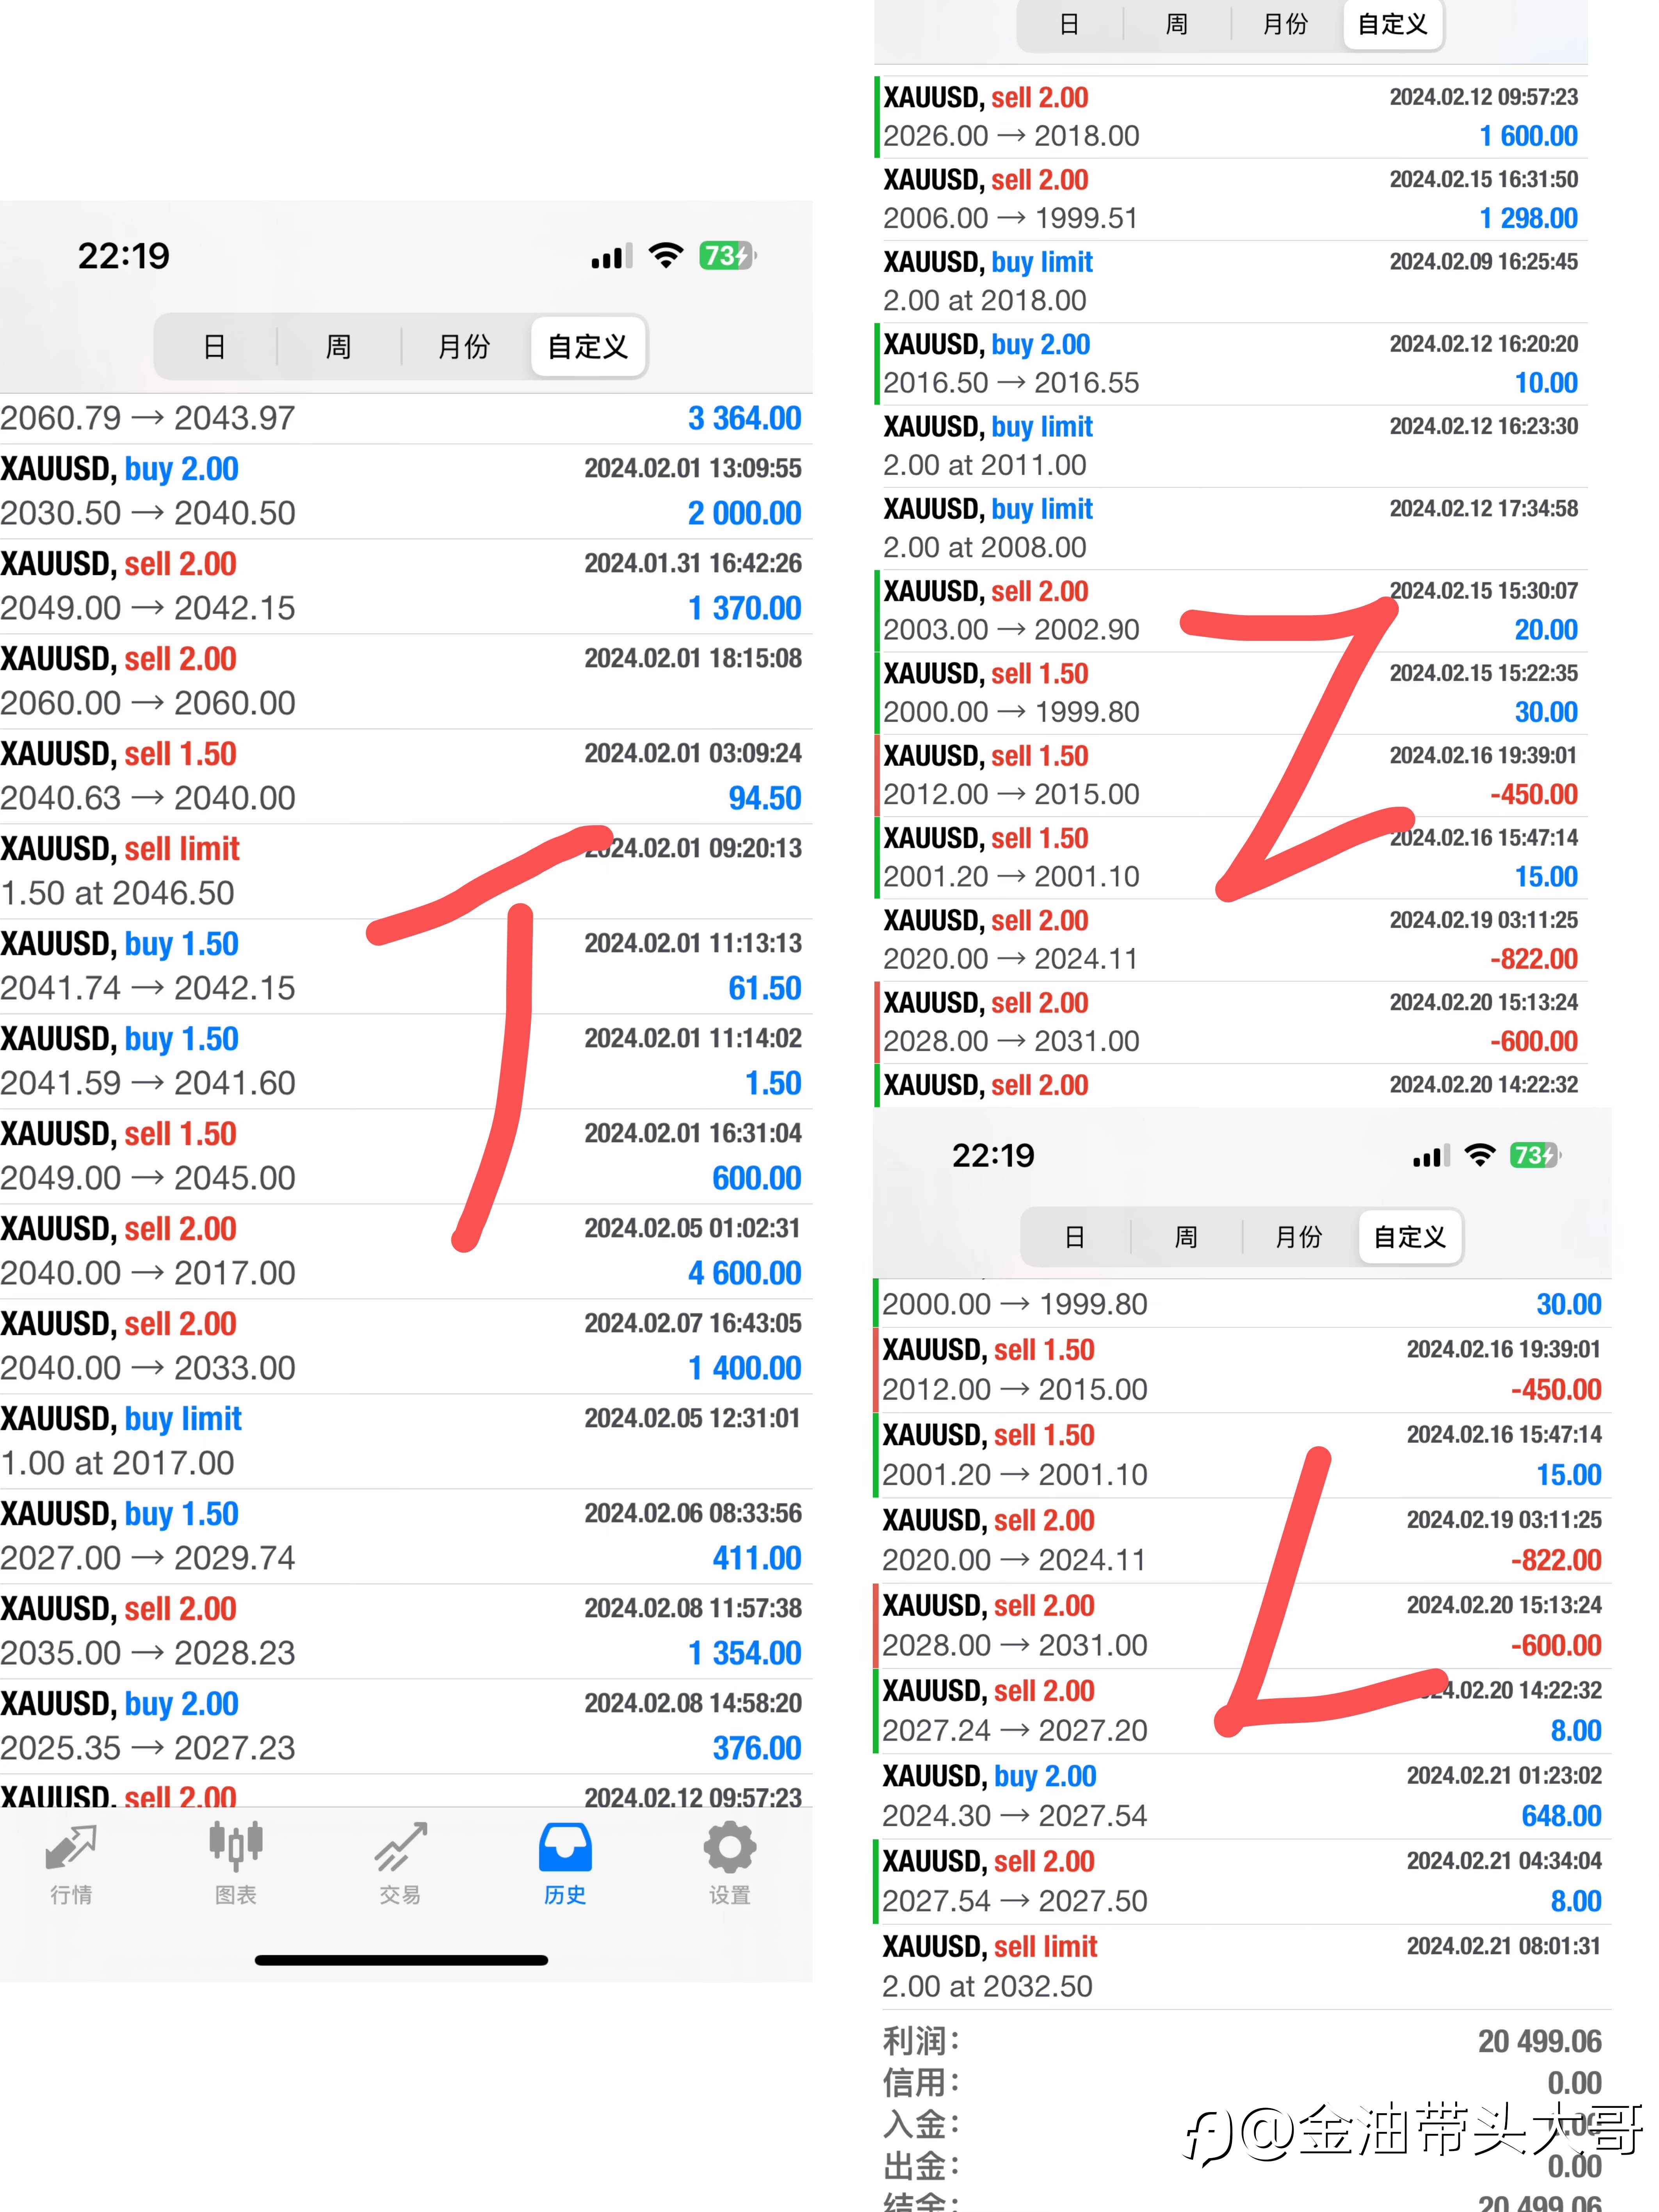This screenshot has height=2212, width=1659.
Task: Open the sell 1.50 trade with profit 94.50
Action: coord(406,776)
